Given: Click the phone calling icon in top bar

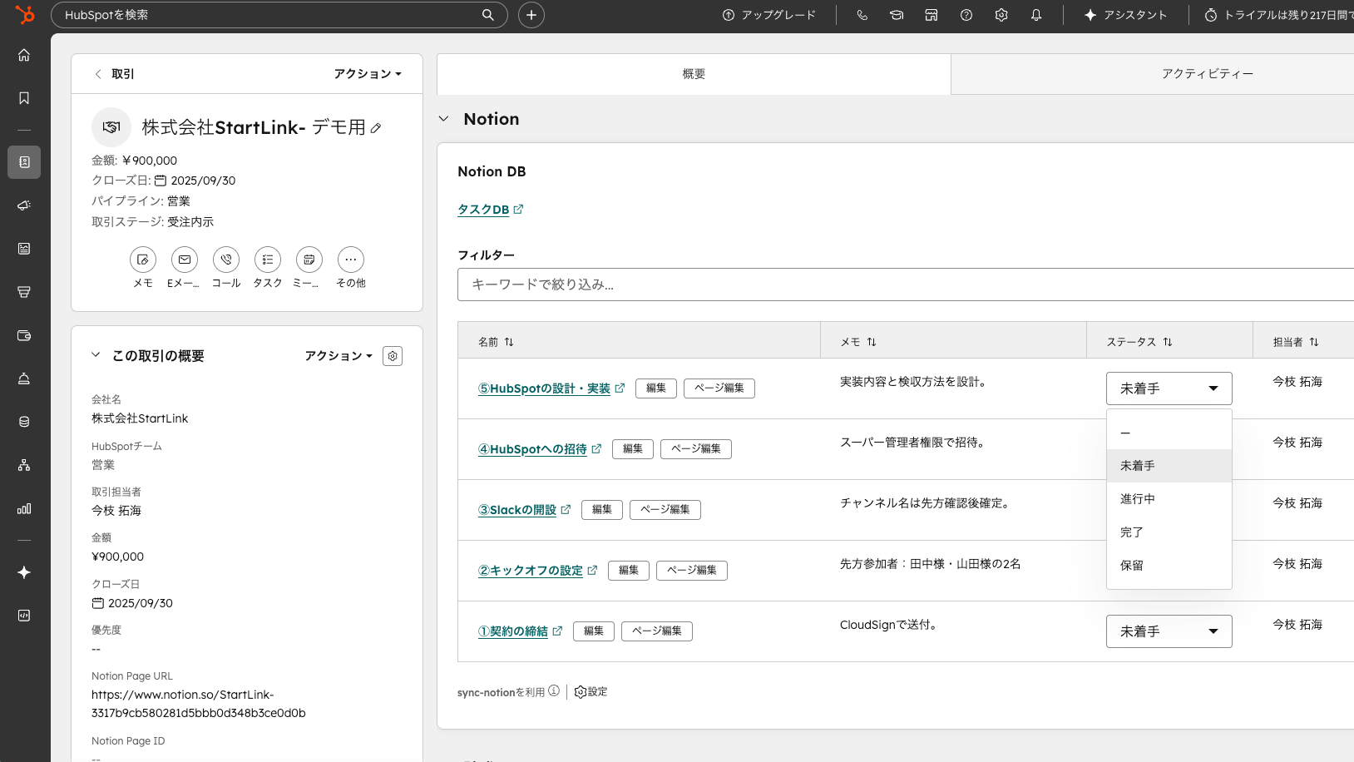Looking at the screenshot, I should coord(862,15).
